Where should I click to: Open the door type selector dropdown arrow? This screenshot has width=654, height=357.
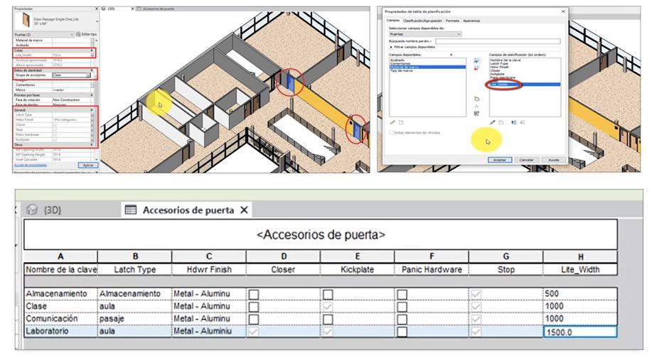click(x=97, y=21)
